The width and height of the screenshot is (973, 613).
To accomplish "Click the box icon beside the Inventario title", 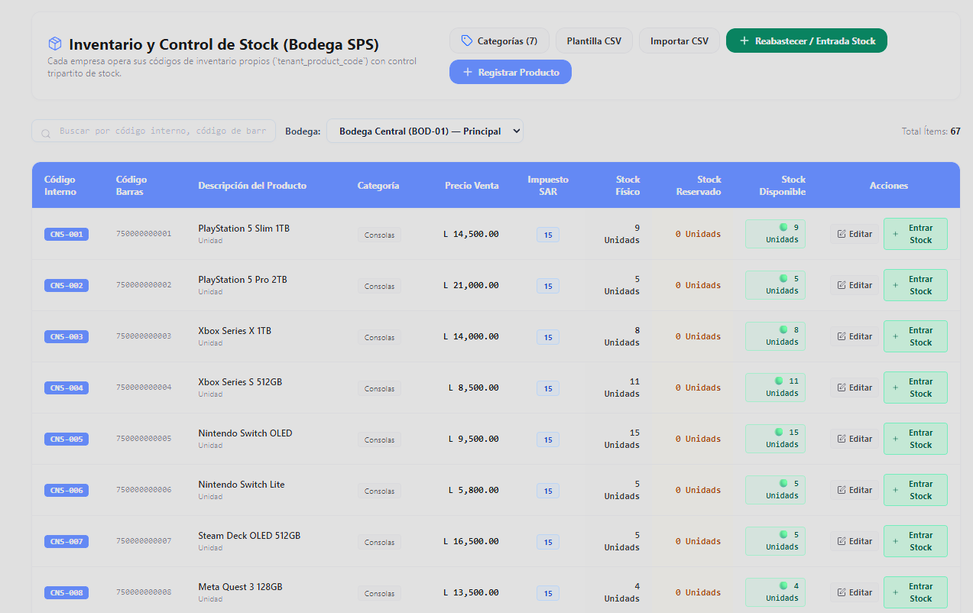I will click(54, 44).
